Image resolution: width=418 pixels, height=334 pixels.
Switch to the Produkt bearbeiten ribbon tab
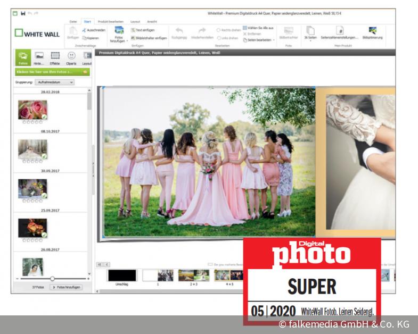pyautogui.click(x=110, y=22)
